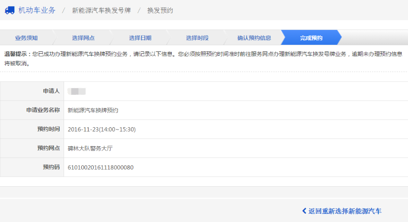
Task: Click the 返回重新选择新能源汽车 link text
Action: pos(345,211)
